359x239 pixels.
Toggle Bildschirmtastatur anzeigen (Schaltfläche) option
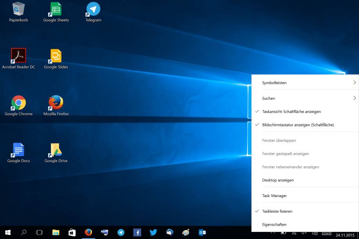pyautogui.click(x=305, y=125)
